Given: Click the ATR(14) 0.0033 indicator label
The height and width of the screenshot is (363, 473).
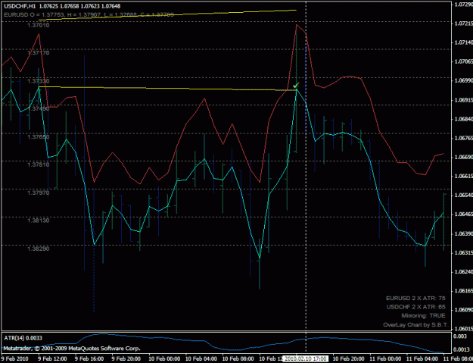Looking at the screenshot, I should pos(23,338).
